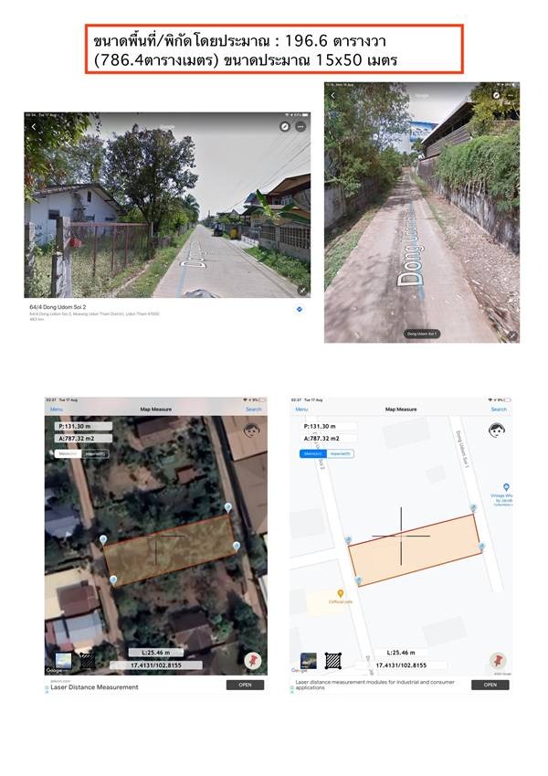Tap directions diamond icon beside 64/4 Dong Udom address
This screenshot has width=548, height=776.
pyautogui.click(x=299, y=310)
